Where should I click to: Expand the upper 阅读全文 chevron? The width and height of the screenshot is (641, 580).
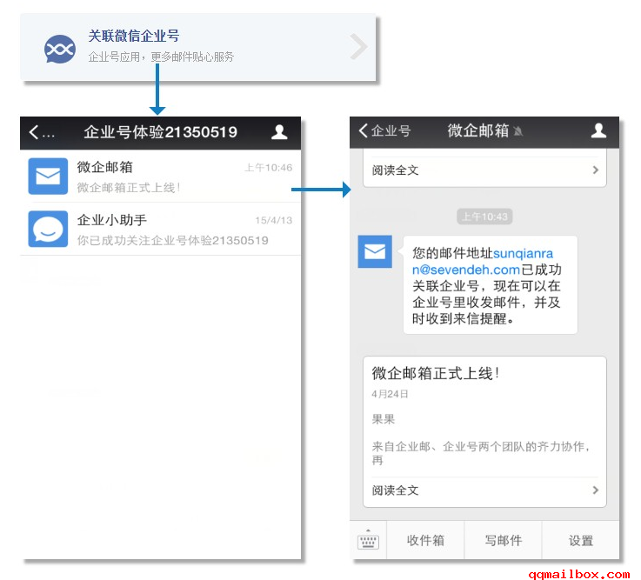click(595, 170)
